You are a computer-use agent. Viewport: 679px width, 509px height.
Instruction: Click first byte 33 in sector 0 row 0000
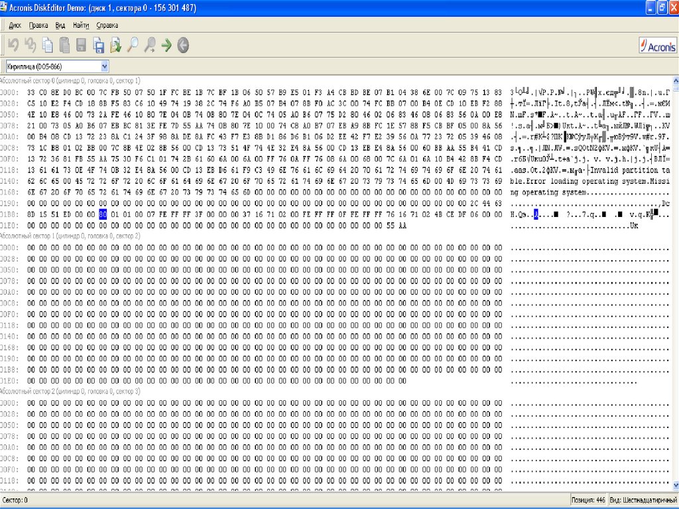tap(31, 92)
